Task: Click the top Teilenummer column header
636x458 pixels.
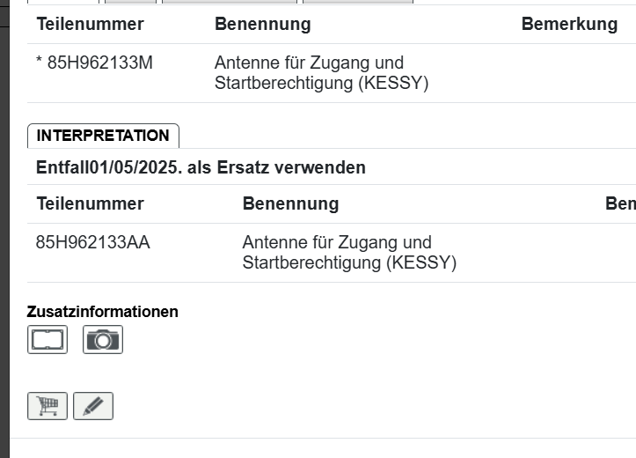Action: click(x=90, y=25)
